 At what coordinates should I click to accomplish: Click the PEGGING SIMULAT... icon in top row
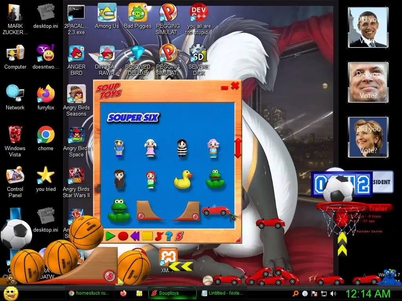168,20
